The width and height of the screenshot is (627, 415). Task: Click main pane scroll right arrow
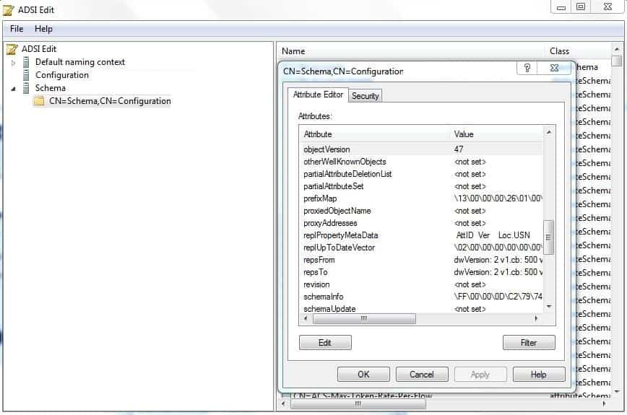click(x=604, y=404)
